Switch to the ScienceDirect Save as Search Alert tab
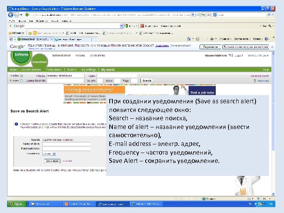The image size is (284, 213). 35,39
